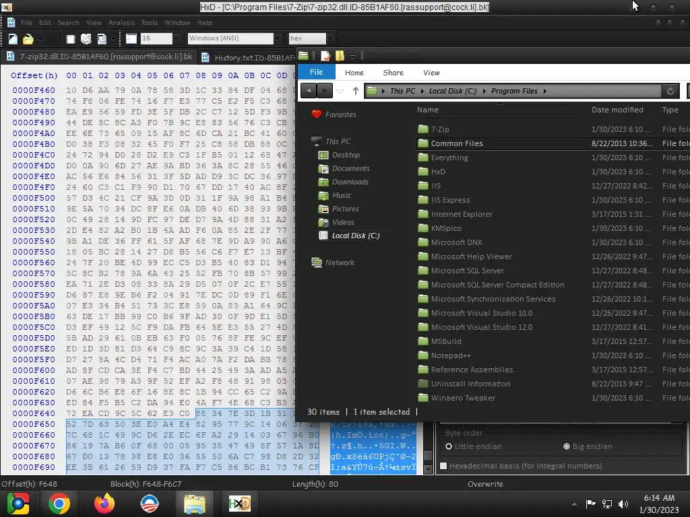Click Program Files in the address breadcrumb
Viewport: 690px width, 517px height.
[514, 91]
